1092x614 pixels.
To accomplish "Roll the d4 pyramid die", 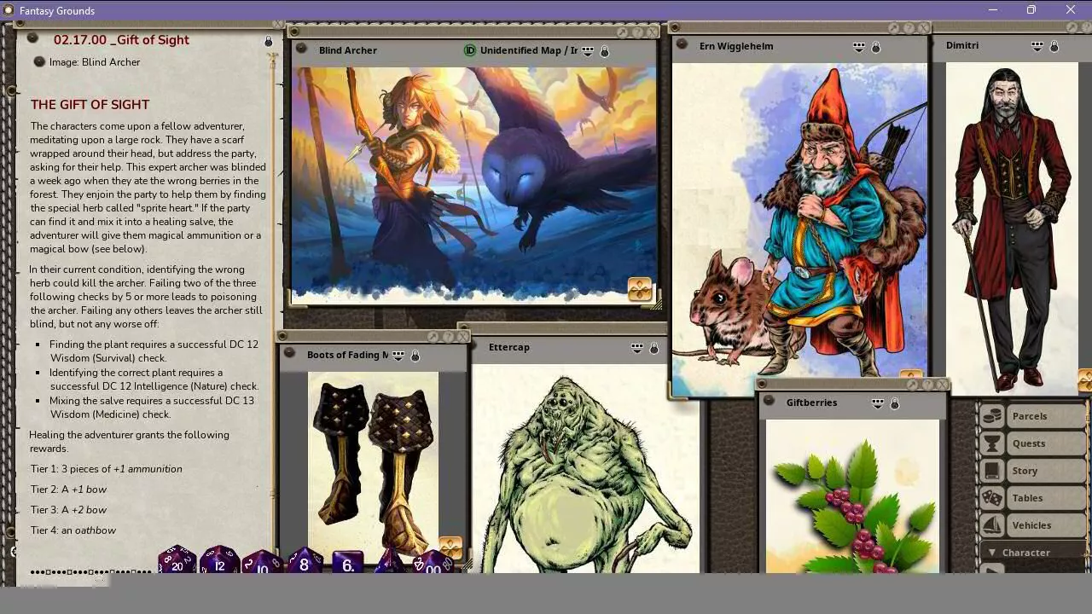I will tap(390, 562).
